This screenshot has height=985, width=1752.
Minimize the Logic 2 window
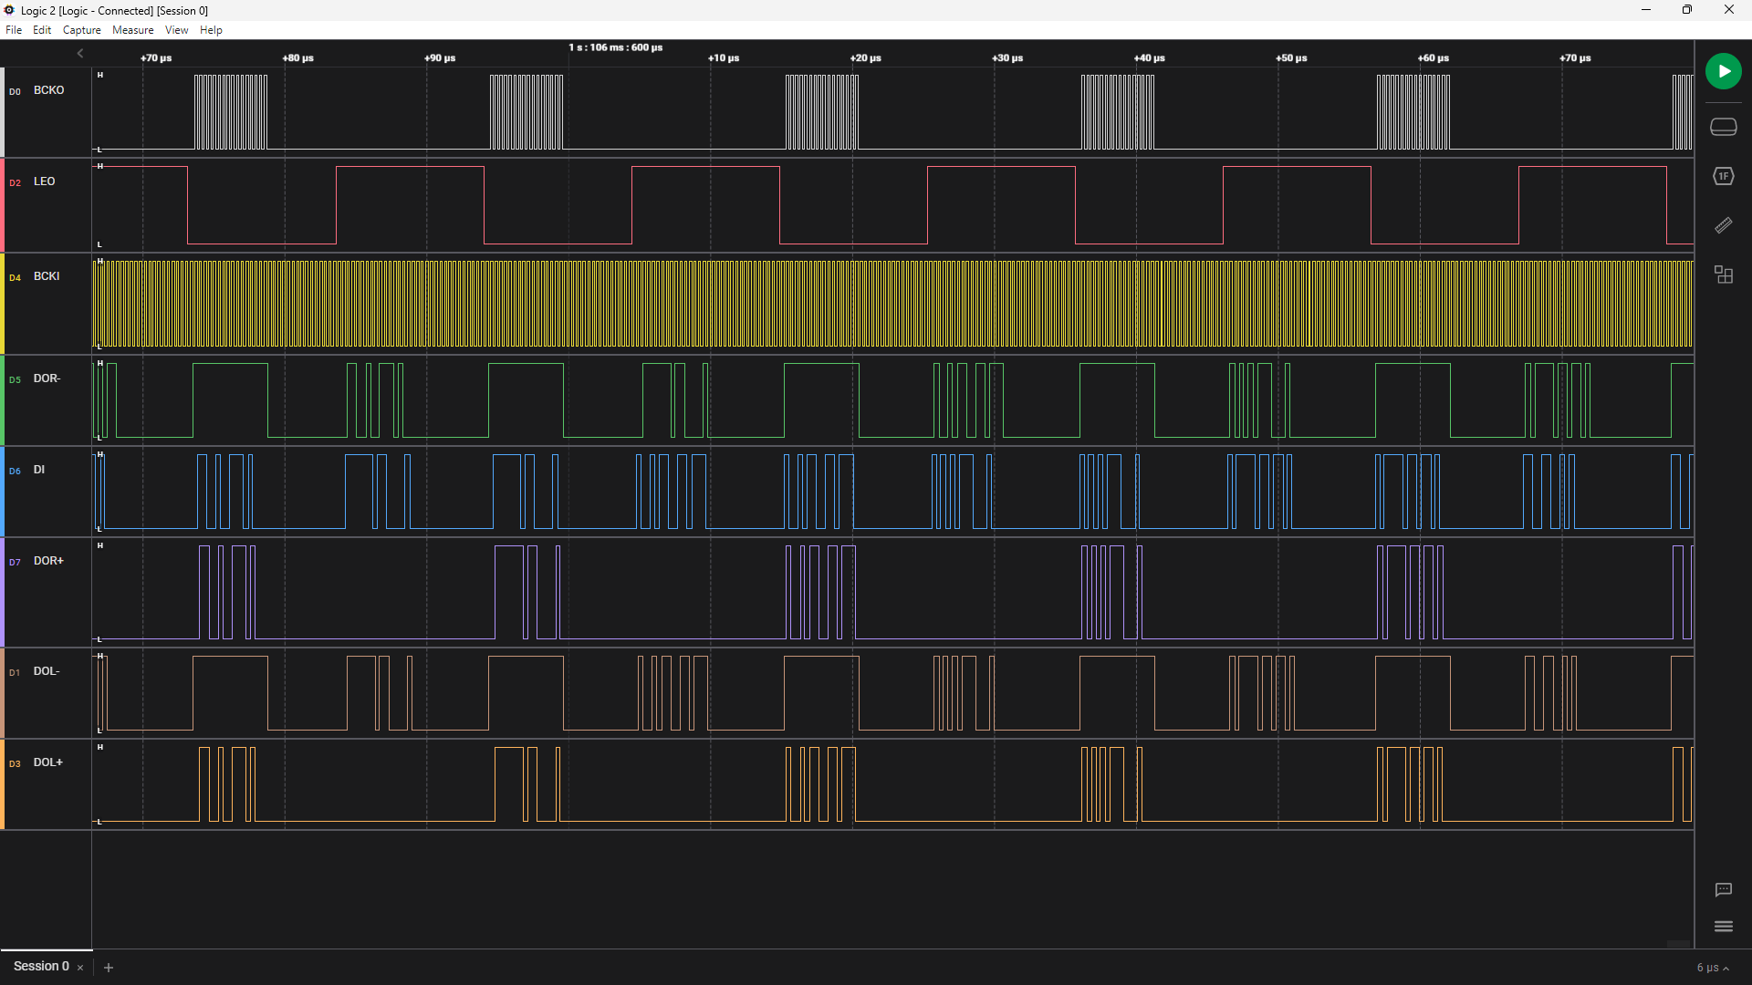pyautogui.click(x=1646, y=10)
